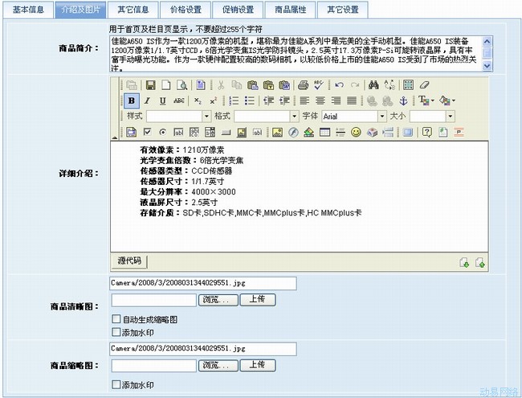This screenshot has width=522, height=398.
Task: Apply superscript formatting
Action: tap(214, 101)
